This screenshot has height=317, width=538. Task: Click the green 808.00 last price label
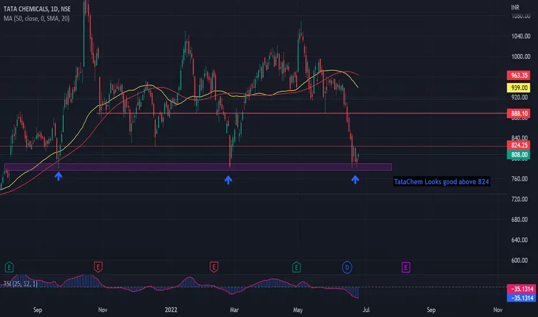point(518,154)
